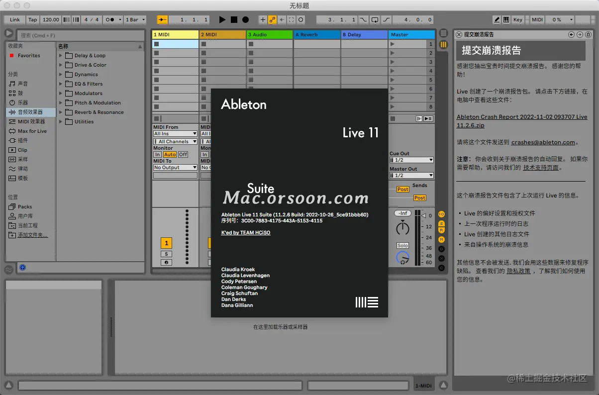Viewport: 599px width, 395px height.
Task: Click the Link button
Action: pos(15,20)
